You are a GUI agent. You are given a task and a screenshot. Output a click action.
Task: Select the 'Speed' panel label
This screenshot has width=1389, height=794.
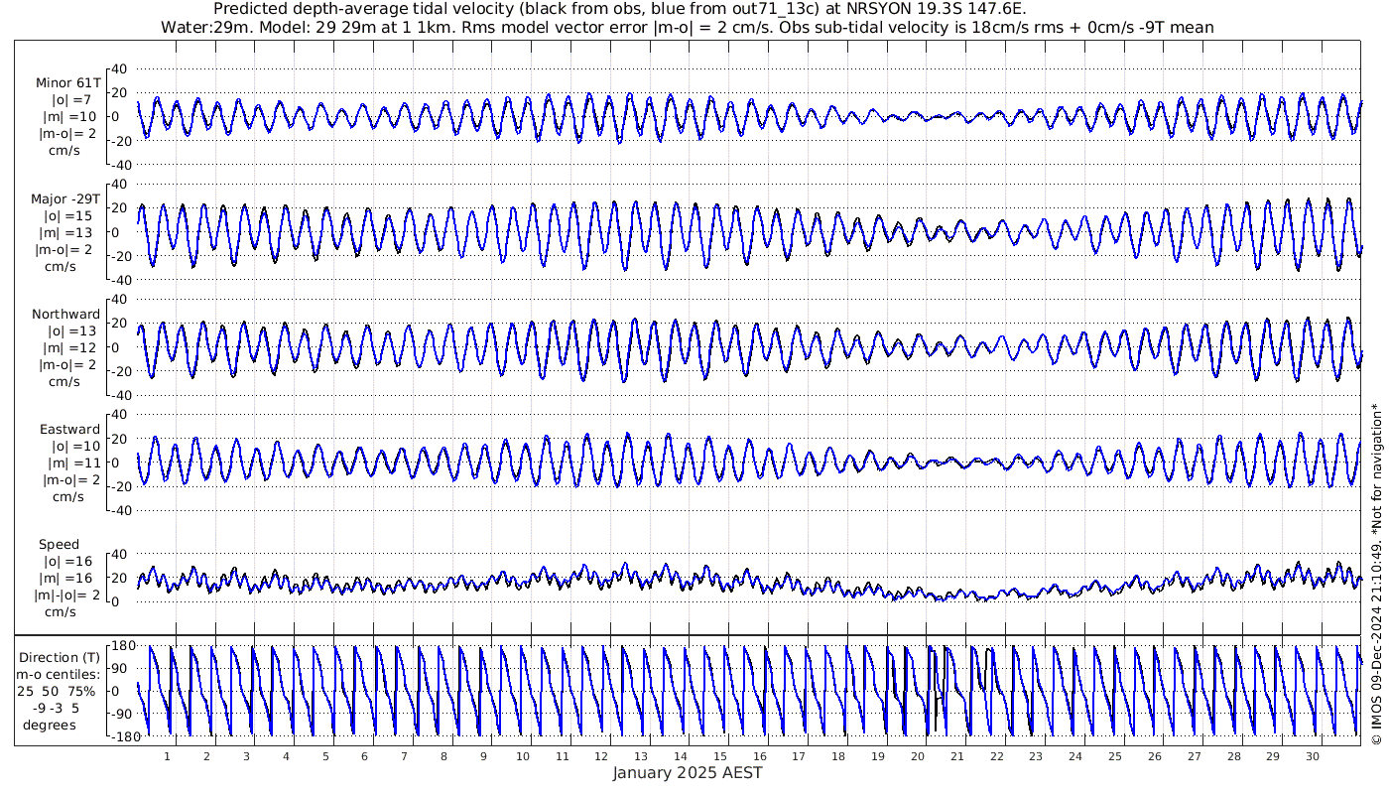[x=60, y=545]
